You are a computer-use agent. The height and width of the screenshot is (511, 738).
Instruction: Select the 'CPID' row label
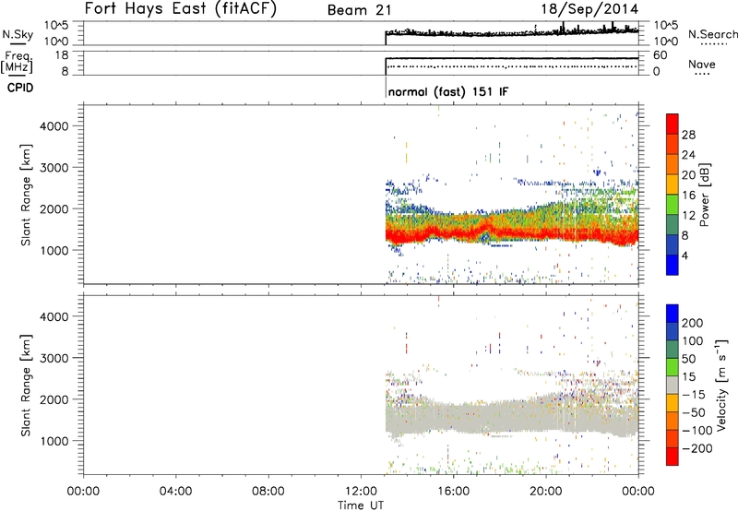20,88
